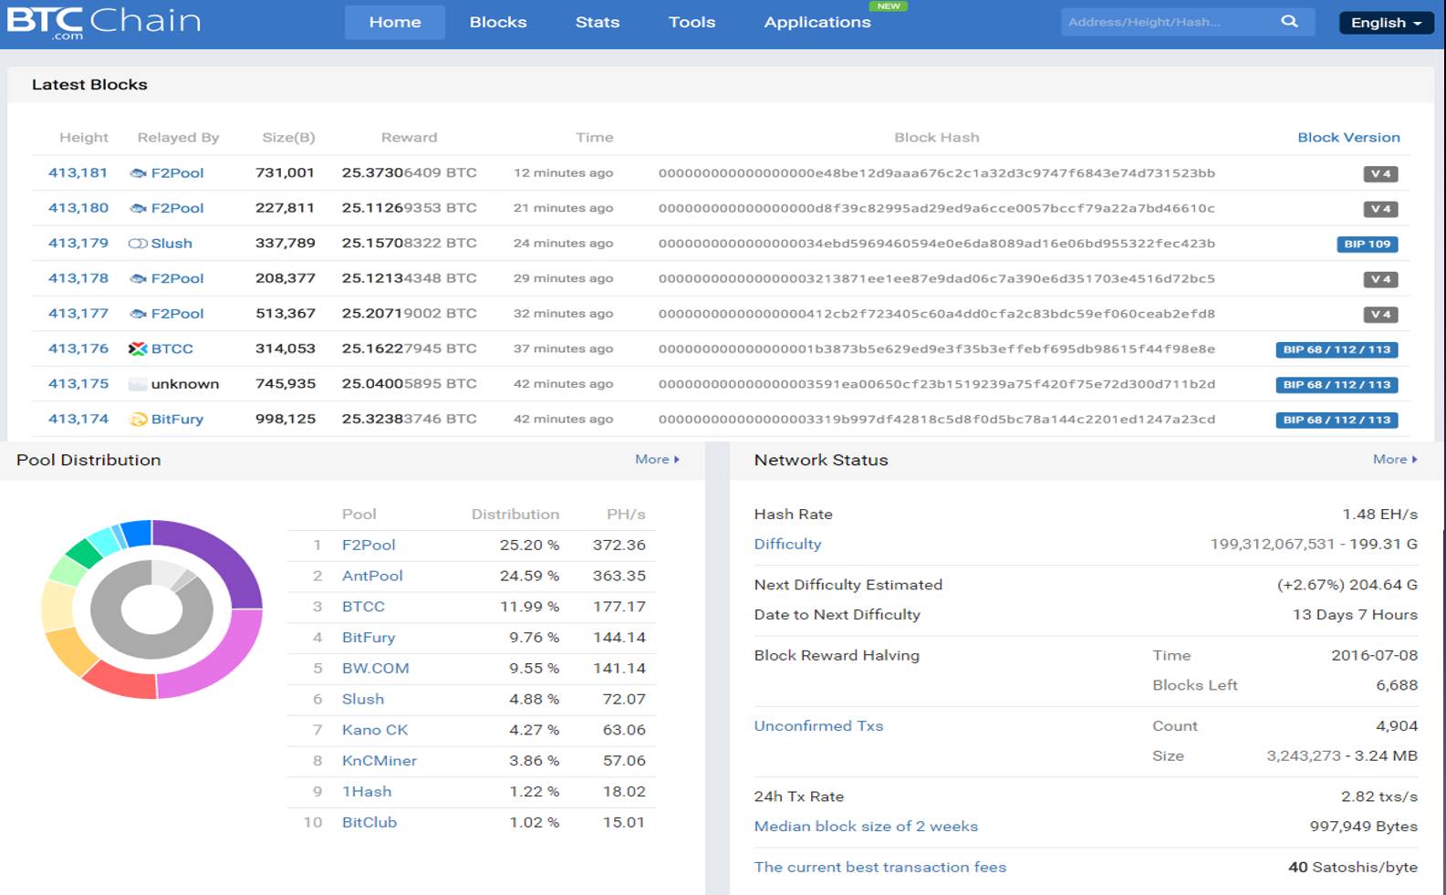The height and width of the screenshot is (895, 1446).
Task: Click the Unconfirmed Txs count 4,904
Action: coord(1397,725)
